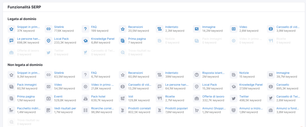Click the Risposta istantanea question icon
Viewport: 306px width, 127px height.
(196, 75)
